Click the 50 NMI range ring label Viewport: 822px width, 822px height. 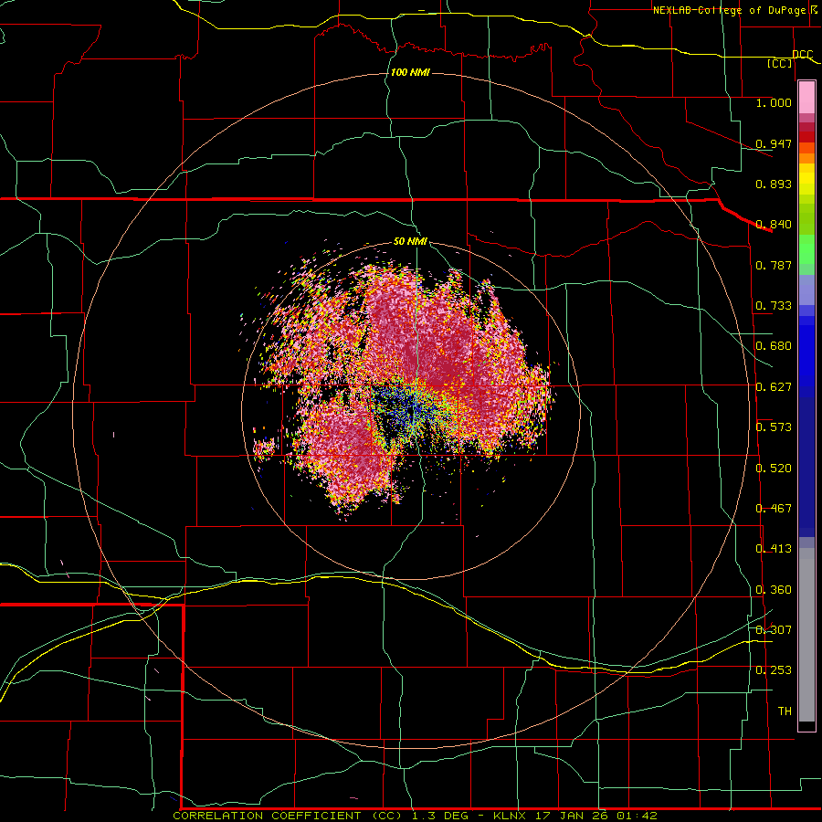coord(410,242)
